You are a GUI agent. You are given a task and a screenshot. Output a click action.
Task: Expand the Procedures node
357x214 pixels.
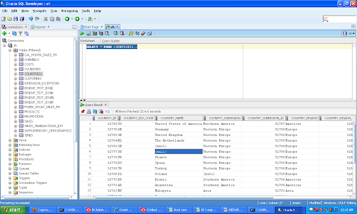click(10, 159)
